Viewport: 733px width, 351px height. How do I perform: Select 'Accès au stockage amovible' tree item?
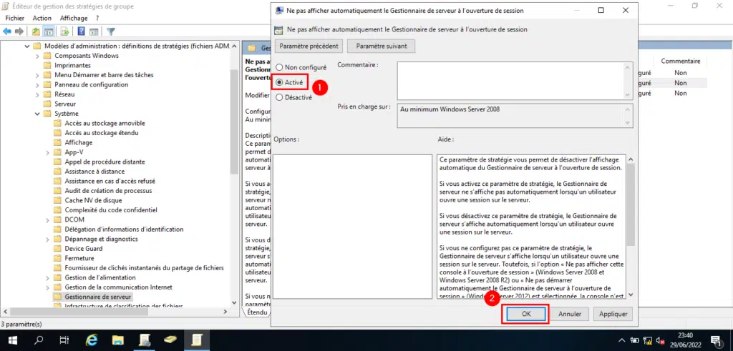[105, 123]
